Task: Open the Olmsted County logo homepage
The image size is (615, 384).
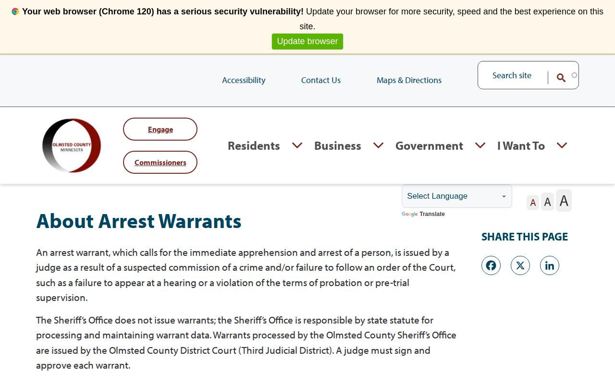Action: (x=72, y=145)
